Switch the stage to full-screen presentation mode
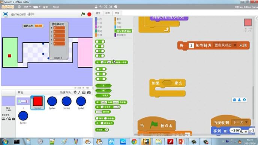Image resolution: width=258 pixels, height=145 pixels. click(x=5, y=14)
